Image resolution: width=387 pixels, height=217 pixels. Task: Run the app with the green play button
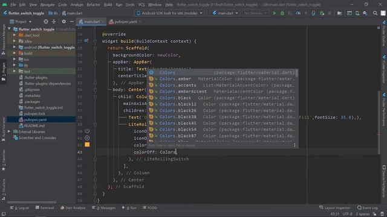point(274,13)
